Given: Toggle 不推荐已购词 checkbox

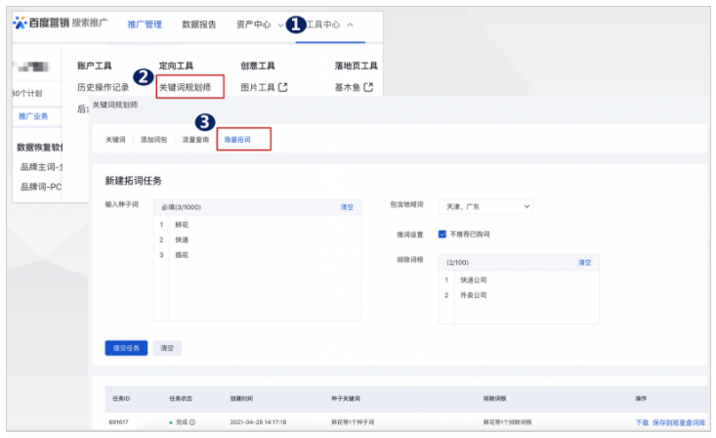Looking at the screenshot, I should (x=442, y=234).
